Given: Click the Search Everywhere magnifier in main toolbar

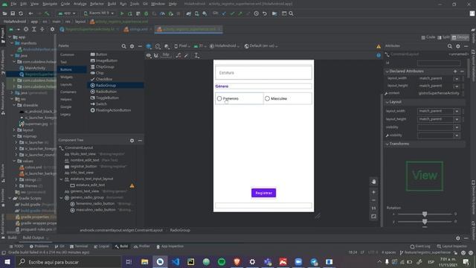Looking at the screenshot, I should click(291, 13).
